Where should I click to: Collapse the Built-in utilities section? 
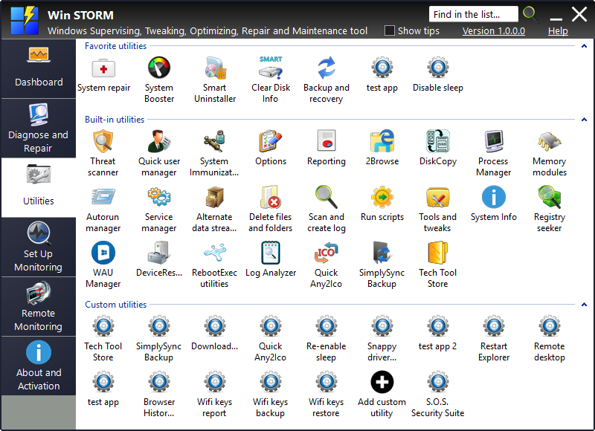click(x=584, y=120)
